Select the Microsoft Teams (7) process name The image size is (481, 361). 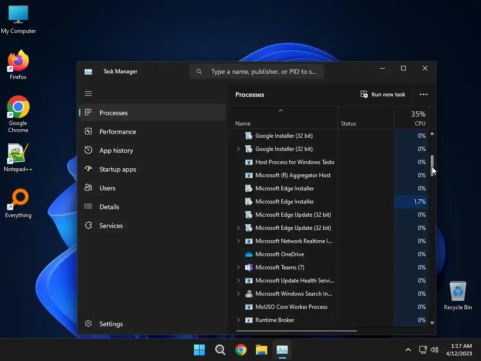[280, 267]
